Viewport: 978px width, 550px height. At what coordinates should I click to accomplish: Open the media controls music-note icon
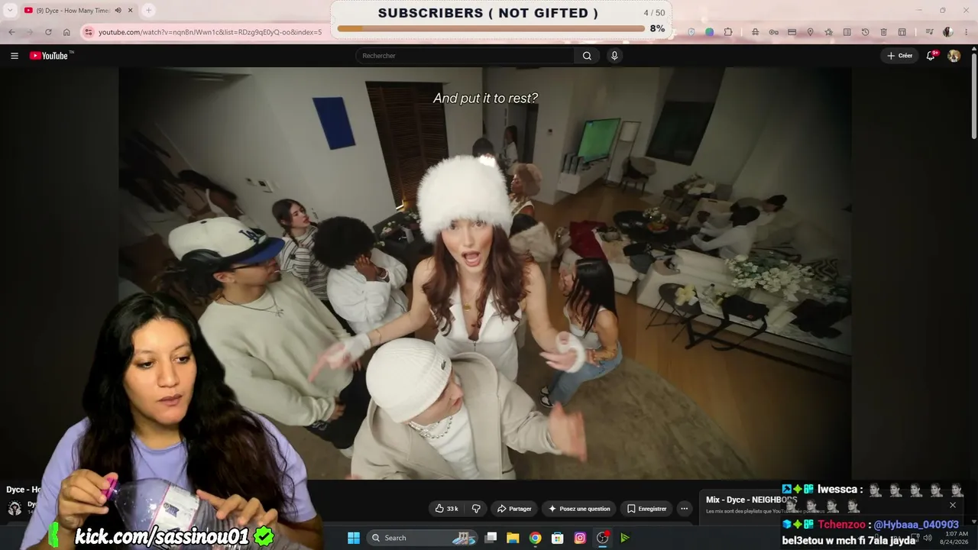(929, 32)
